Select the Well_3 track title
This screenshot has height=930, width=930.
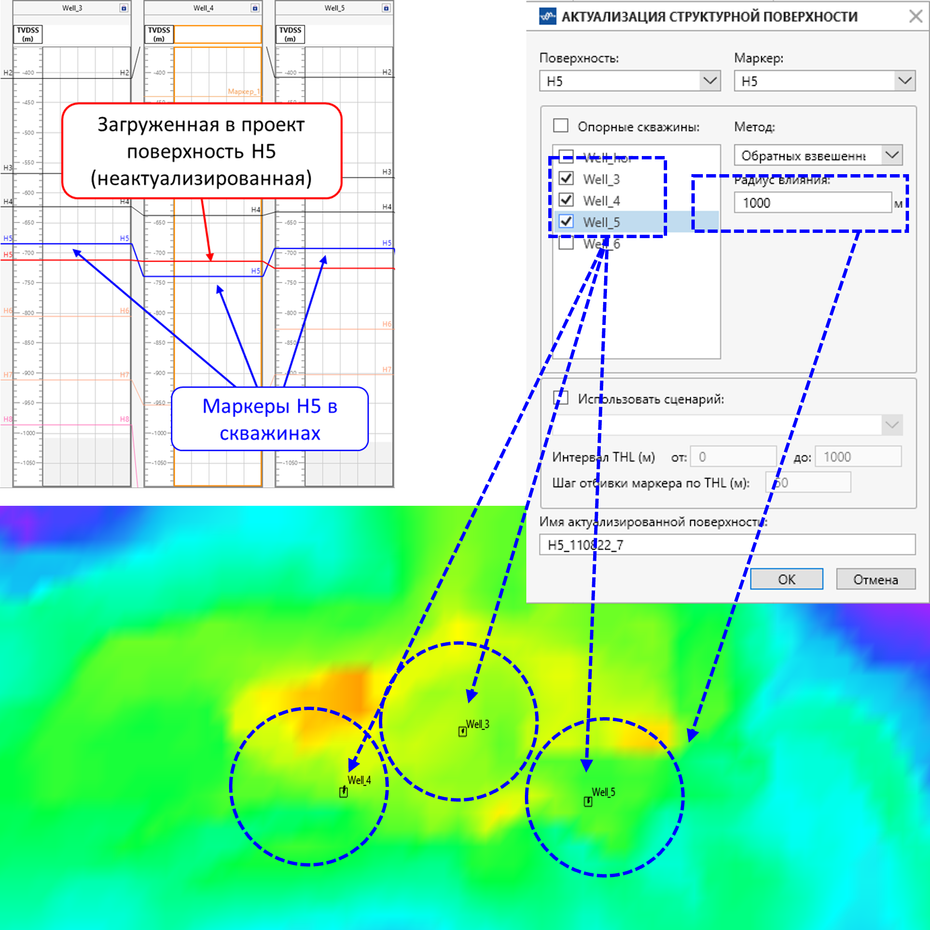coord(72,8)
